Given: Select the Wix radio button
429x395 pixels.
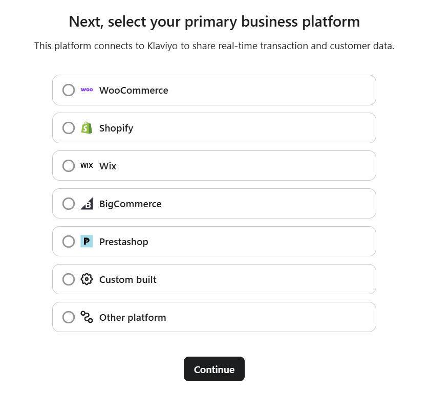Looking at the screenshot, I should pos(69,166).
